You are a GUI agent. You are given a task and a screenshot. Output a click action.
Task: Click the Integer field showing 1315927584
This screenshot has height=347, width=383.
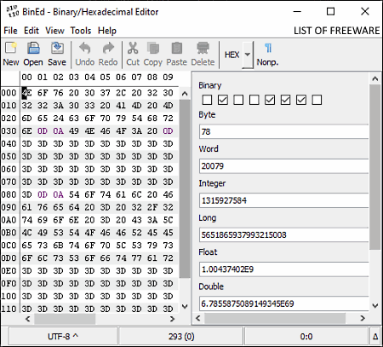click(283, 200)
